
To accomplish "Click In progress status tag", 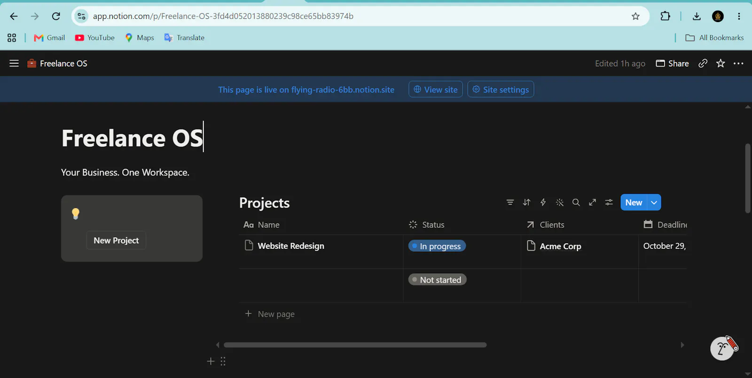I will coord(437,246).
